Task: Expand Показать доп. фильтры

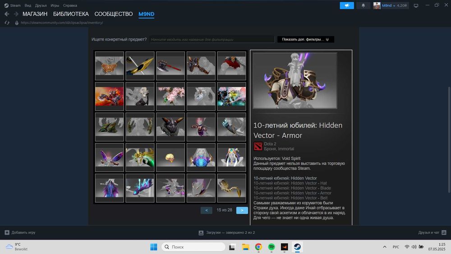Action: coord(305,39)
